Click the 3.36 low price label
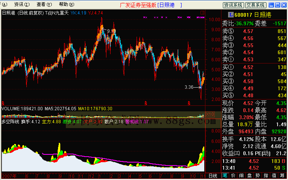This screenshot has height=180, width=288. [x=189, y=87]
